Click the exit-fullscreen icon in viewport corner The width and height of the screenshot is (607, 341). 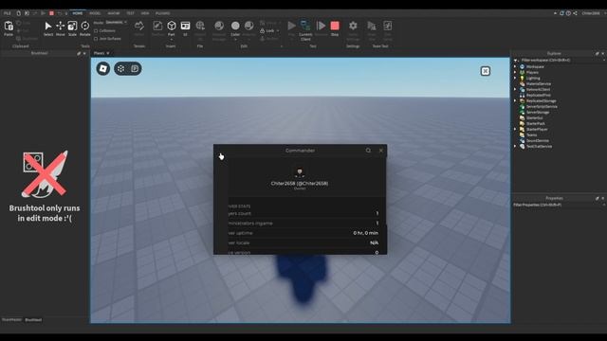tap(486, 71)
